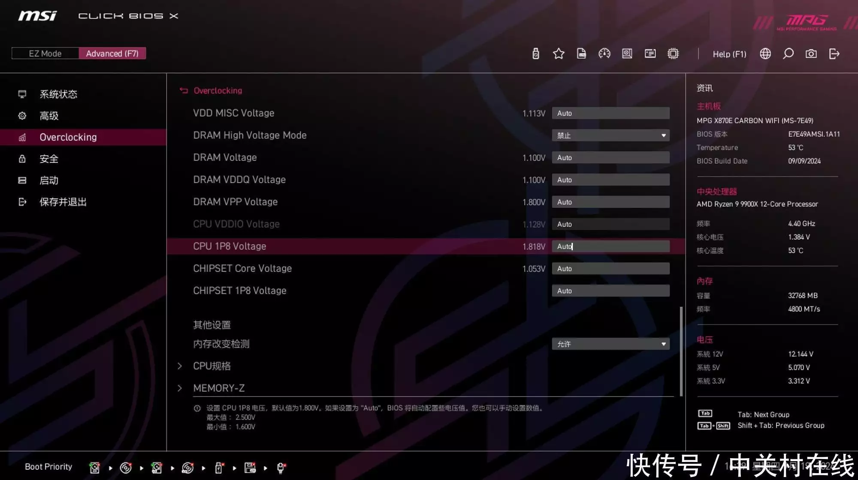Open 内存改变检测 dropdown
Viewport: 858px width, 480px height.
[x=610, y=344]
